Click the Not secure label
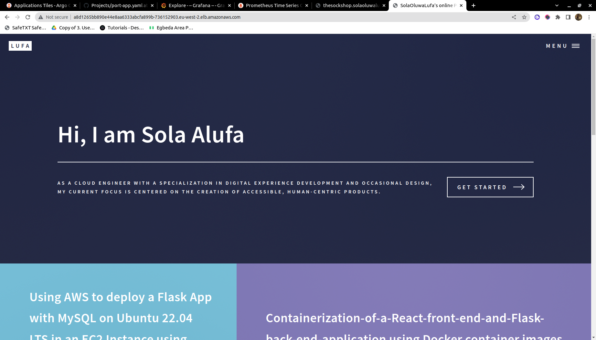596x340 pixels. [57, 17]
